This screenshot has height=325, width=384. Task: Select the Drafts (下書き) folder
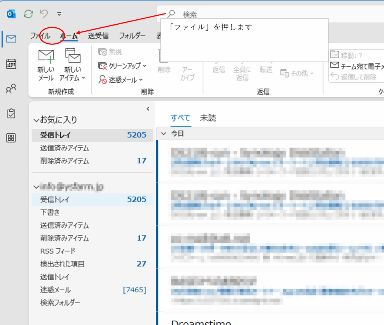click(x=50, y=212)
